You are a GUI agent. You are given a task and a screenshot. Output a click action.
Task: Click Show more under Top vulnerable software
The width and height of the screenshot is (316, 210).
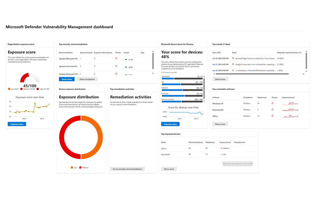pos(220,124)
